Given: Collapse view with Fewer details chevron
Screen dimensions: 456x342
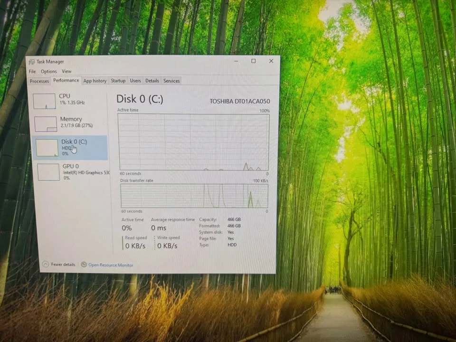Looking at the screenshot, I should (46, 264).
